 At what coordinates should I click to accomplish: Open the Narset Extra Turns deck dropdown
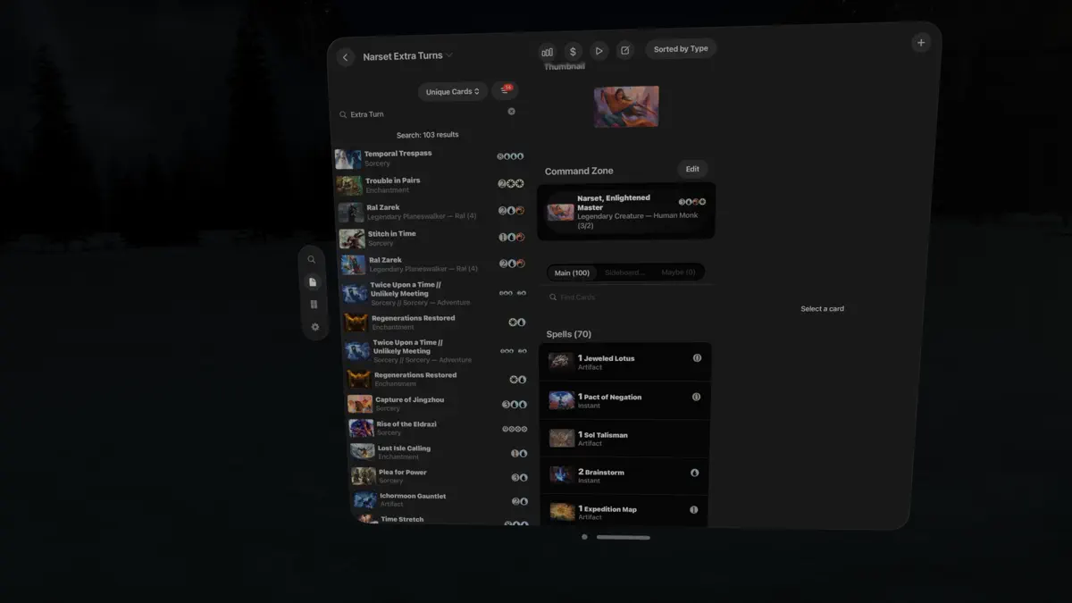point(406,54)
